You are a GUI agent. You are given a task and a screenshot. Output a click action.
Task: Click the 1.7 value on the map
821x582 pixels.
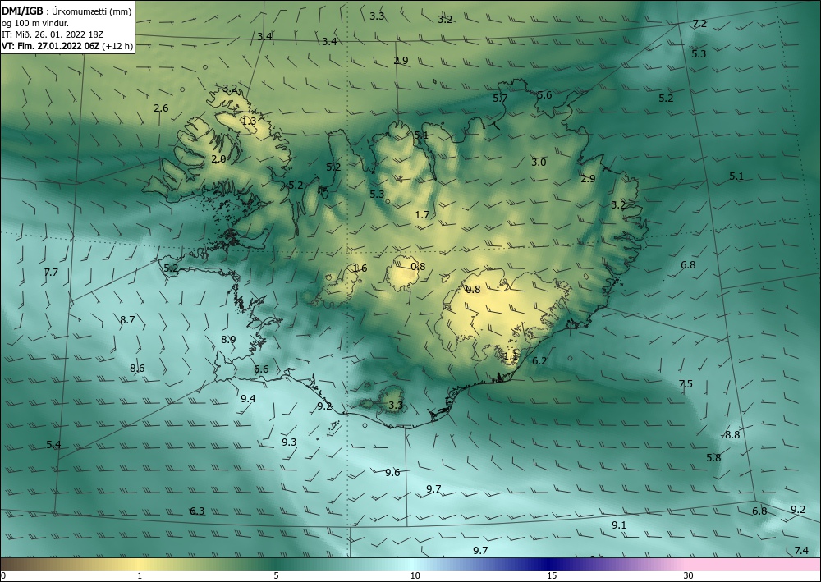(x=422, y=215)
